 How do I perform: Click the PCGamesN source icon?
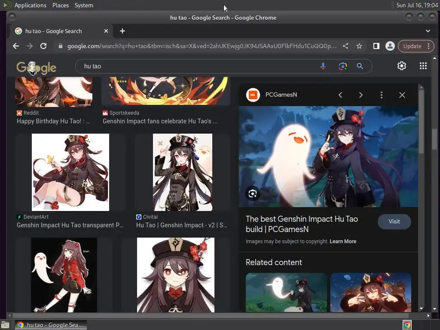pos(253,95)
